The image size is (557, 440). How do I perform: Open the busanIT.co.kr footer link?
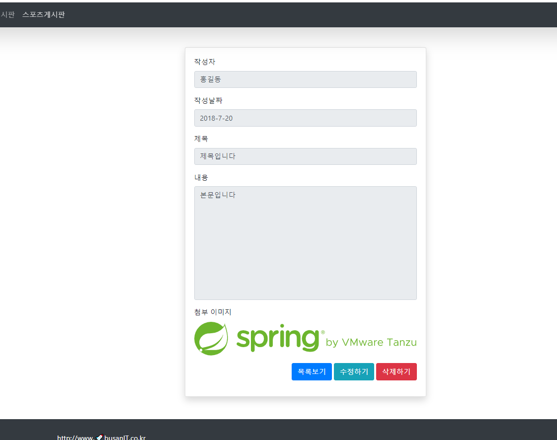[x=101, y=437]
